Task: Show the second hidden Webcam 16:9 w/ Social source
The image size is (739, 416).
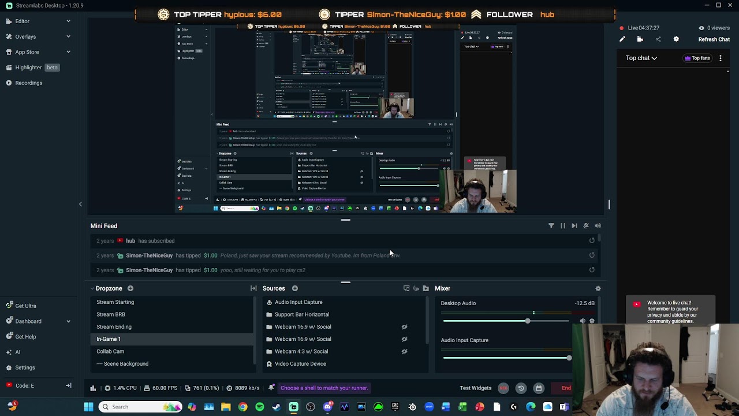Action: pos(404,339)
